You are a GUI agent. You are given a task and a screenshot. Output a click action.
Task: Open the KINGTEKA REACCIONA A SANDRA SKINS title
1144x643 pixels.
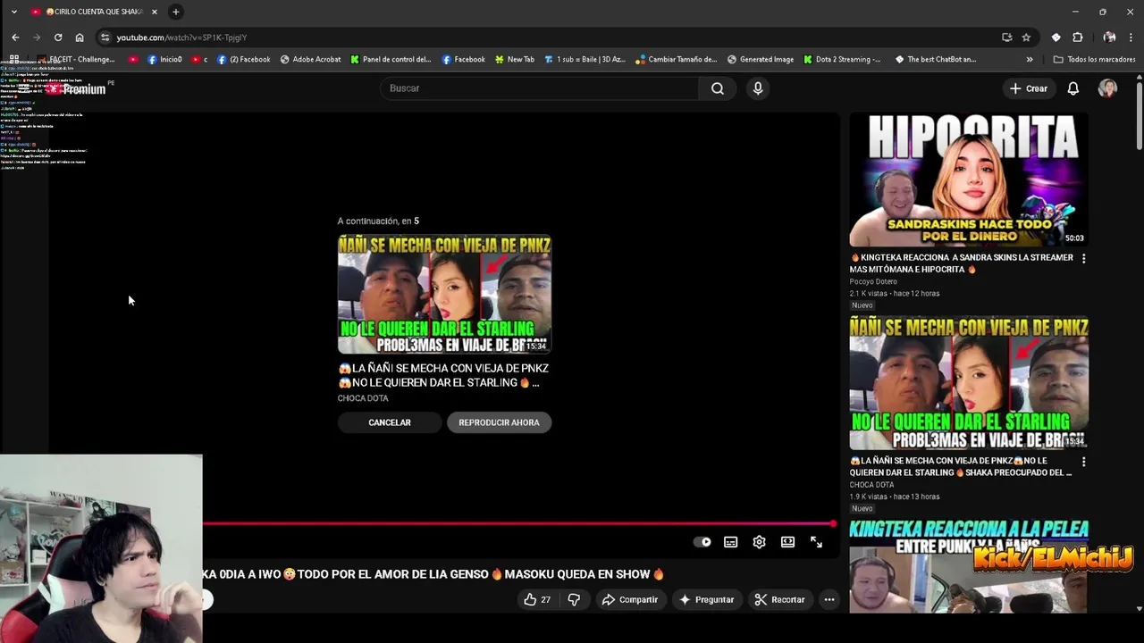click(961, 263)
